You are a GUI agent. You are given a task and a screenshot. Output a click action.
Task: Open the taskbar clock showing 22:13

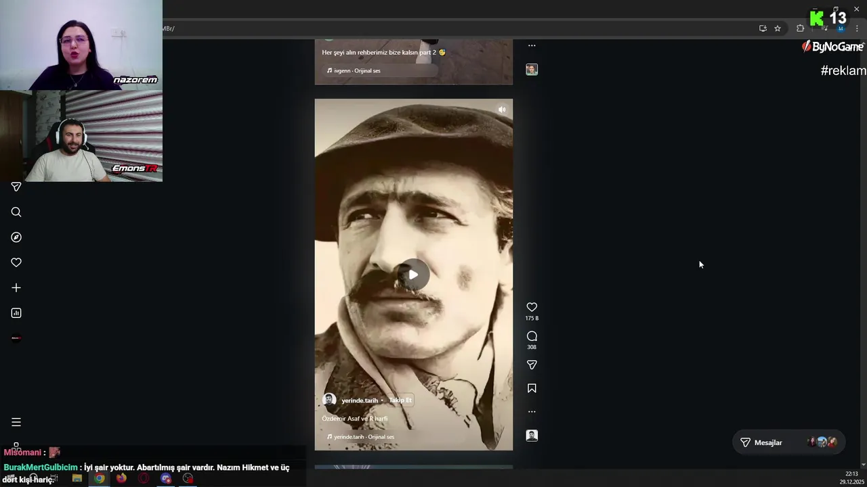pyautogui.click(x=851, y=478)
